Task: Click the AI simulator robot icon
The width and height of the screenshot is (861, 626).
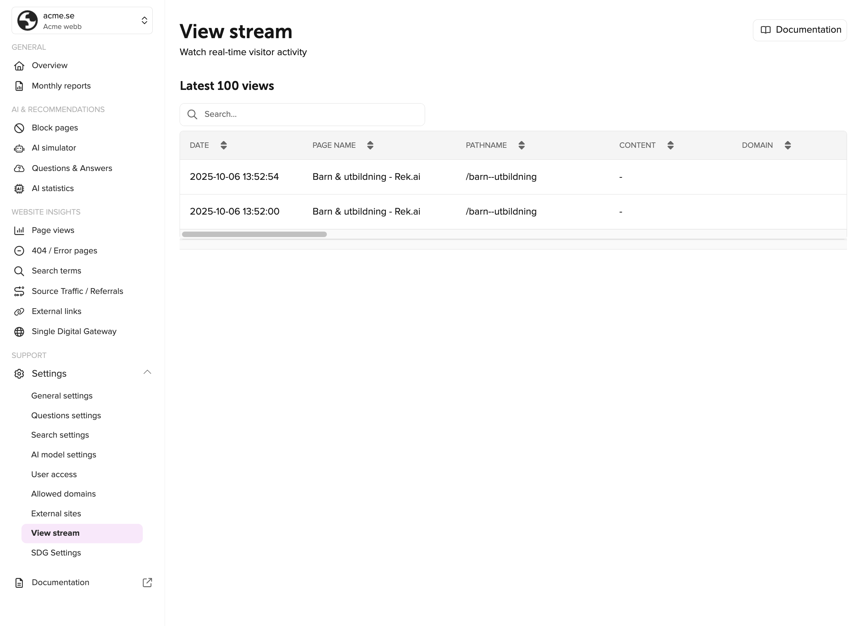Action: tap(19, 148)
